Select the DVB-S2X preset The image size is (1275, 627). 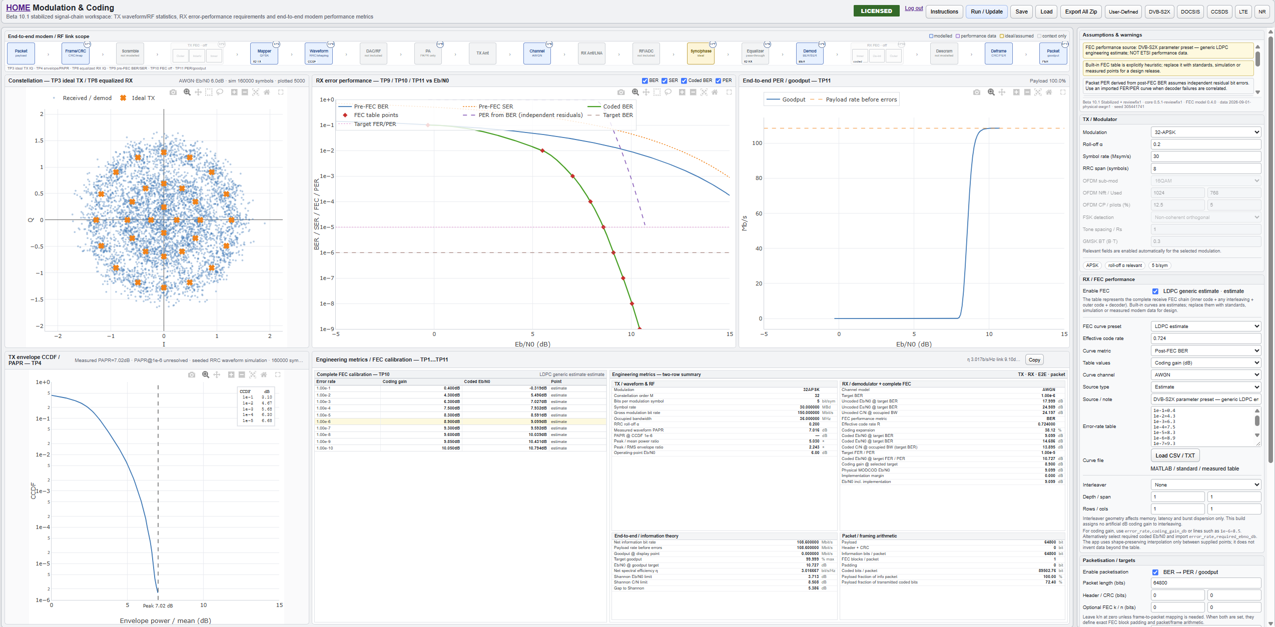[1159, 11]
